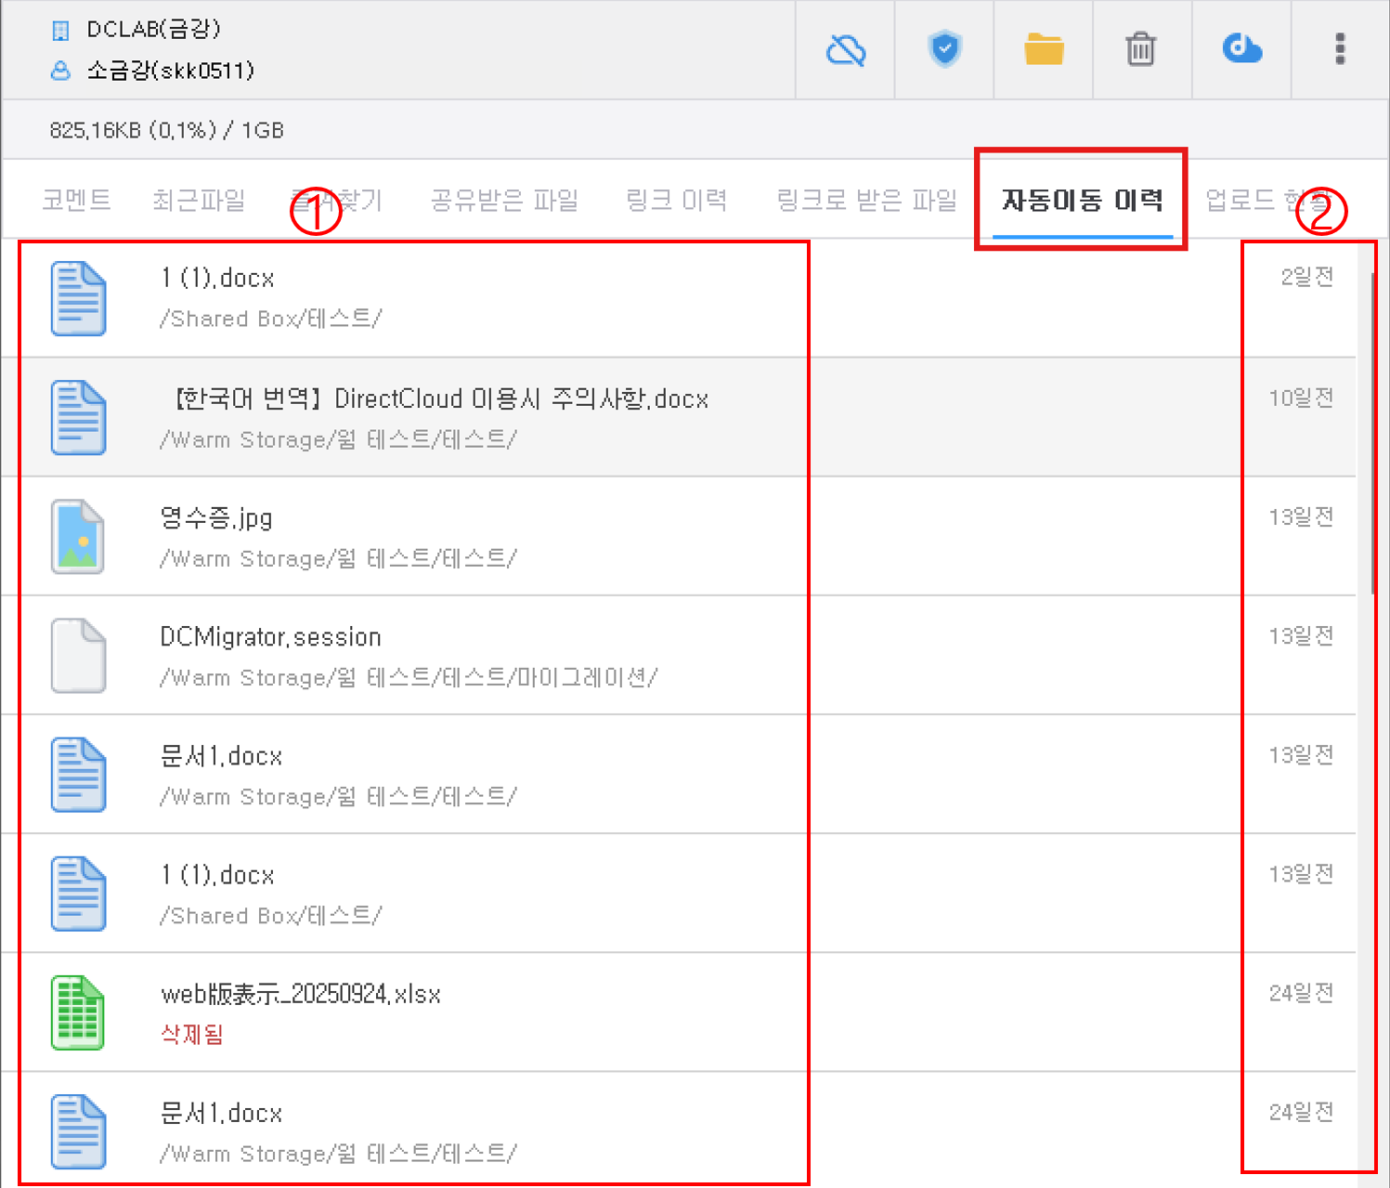Click the DCMigrator.session file name

click(x=270, y=637)
